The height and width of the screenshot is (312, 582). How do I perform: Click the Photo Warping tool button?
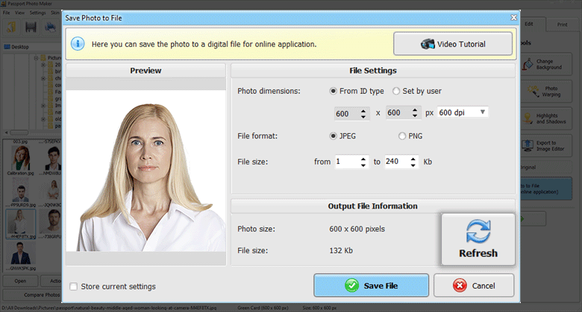545,92
